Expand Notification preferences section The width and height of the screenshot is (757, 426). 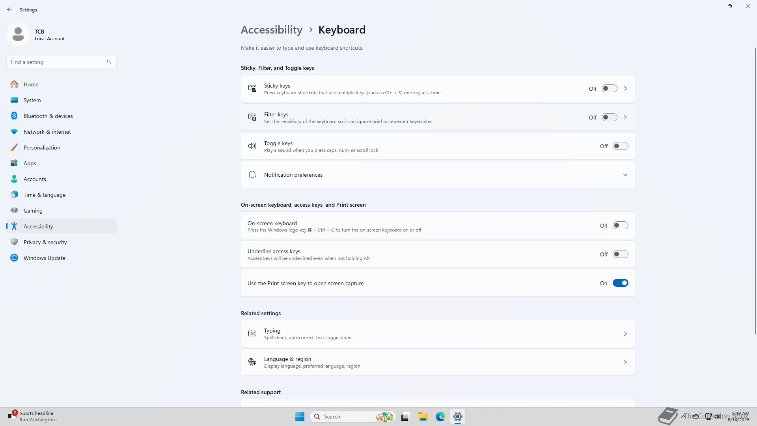click(625, 175)
